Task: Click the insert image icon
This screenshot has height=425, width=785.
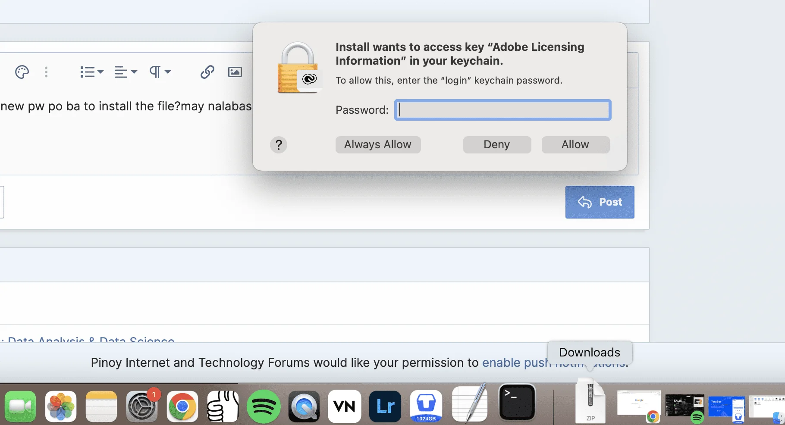Action: coord(235,72)
